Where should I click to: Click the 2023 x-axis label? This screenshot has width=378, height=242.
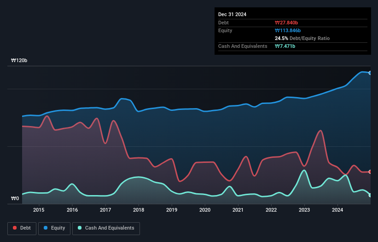click(x=304, y=210)
